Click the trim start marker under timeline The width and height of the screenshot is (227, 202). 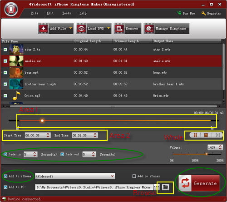18,128
